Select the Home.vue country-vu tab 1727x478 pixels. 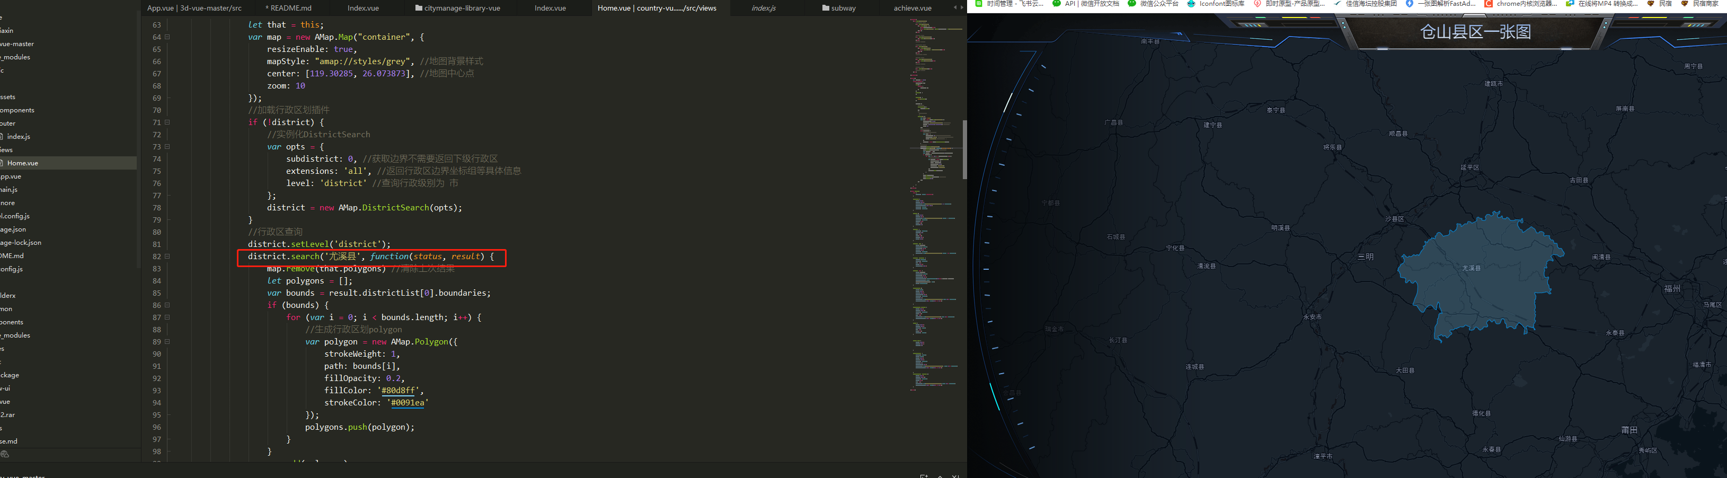(x=657, y=8)
